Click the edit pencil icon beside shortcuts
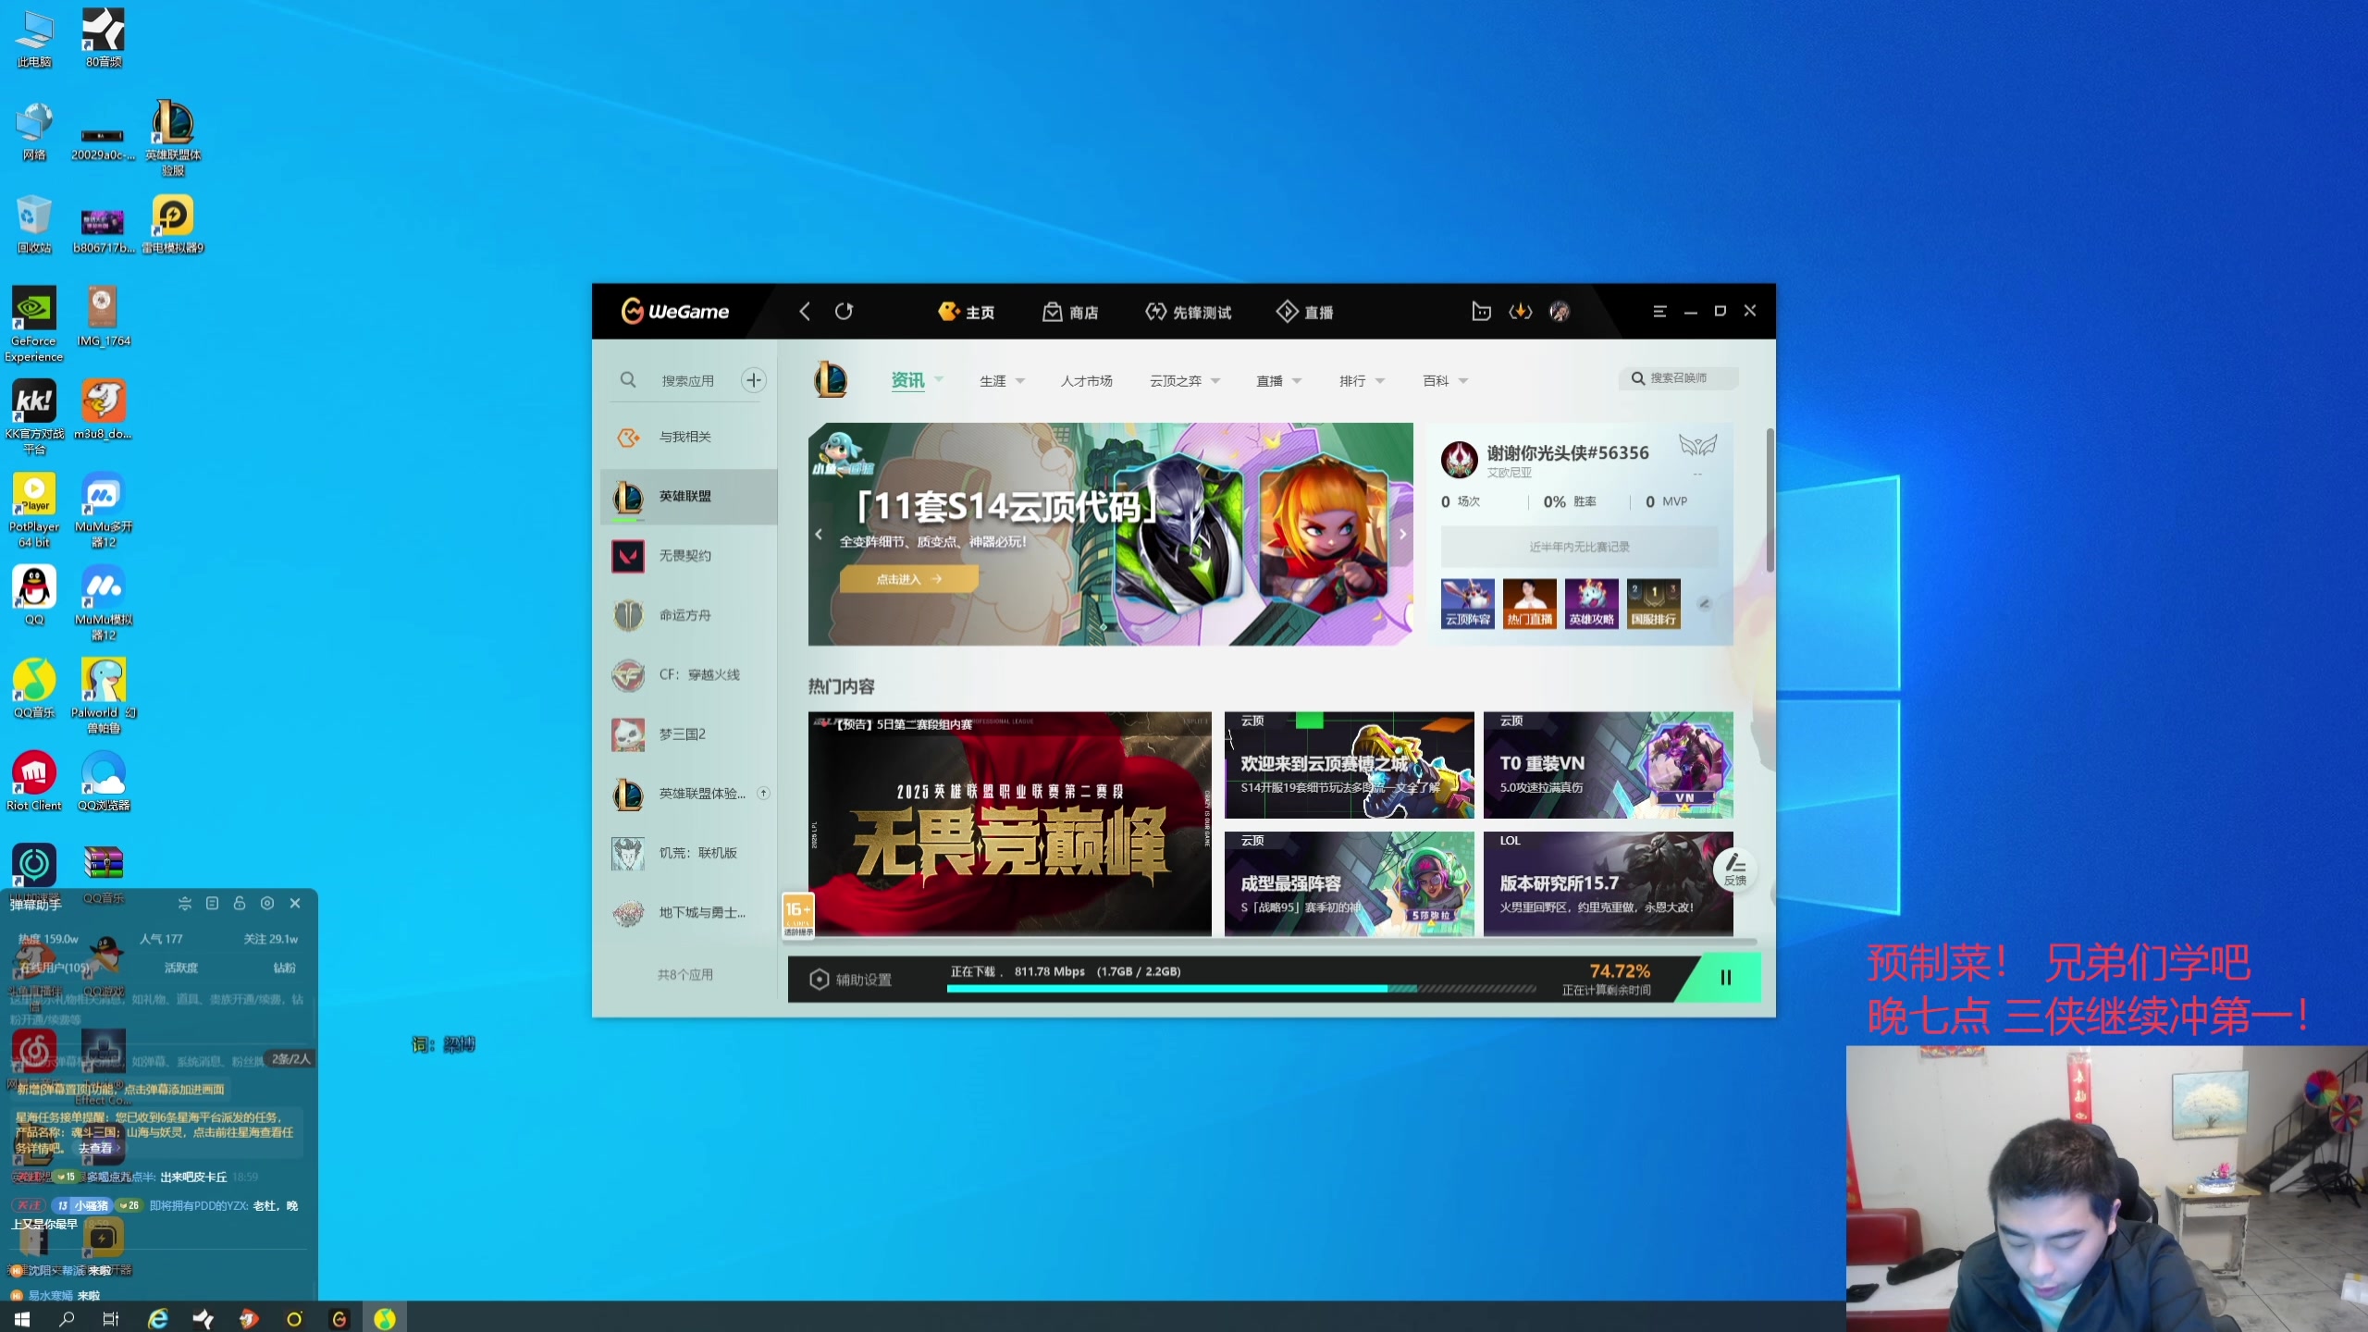Image resolution: width=2368 pixels, height=1332 pixels. (1704, 604)
